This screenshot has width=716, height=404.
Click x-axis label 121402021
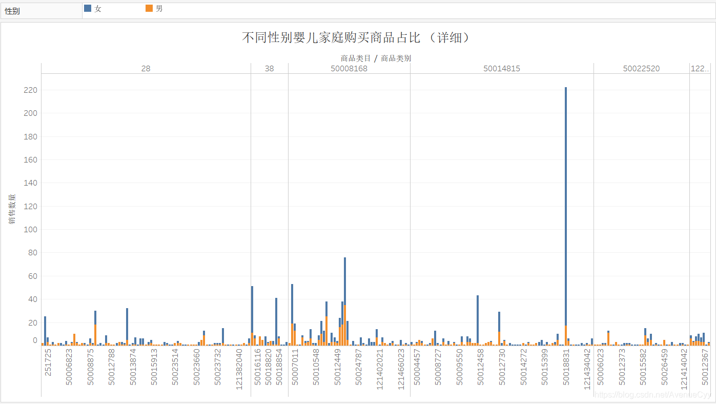tap(380, 369)
